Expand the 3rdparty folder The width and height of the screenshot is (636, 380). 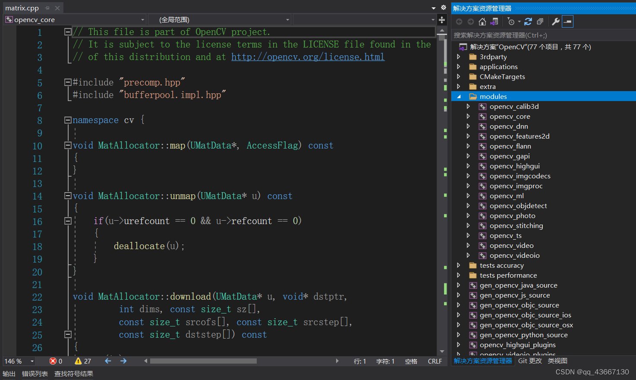(x=459, y=57)
